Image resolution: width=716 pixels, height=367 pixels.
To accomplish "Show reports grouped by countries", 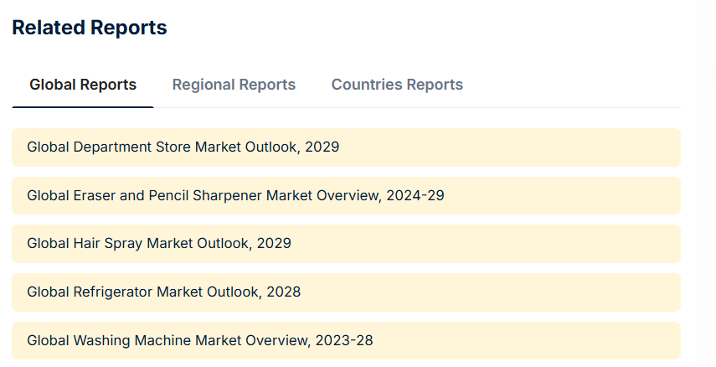I will 397,85.
